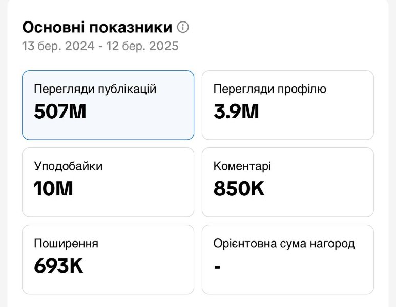Click the Перегляди публікацій label text
The image size is (396, 307).
(95, 89)
